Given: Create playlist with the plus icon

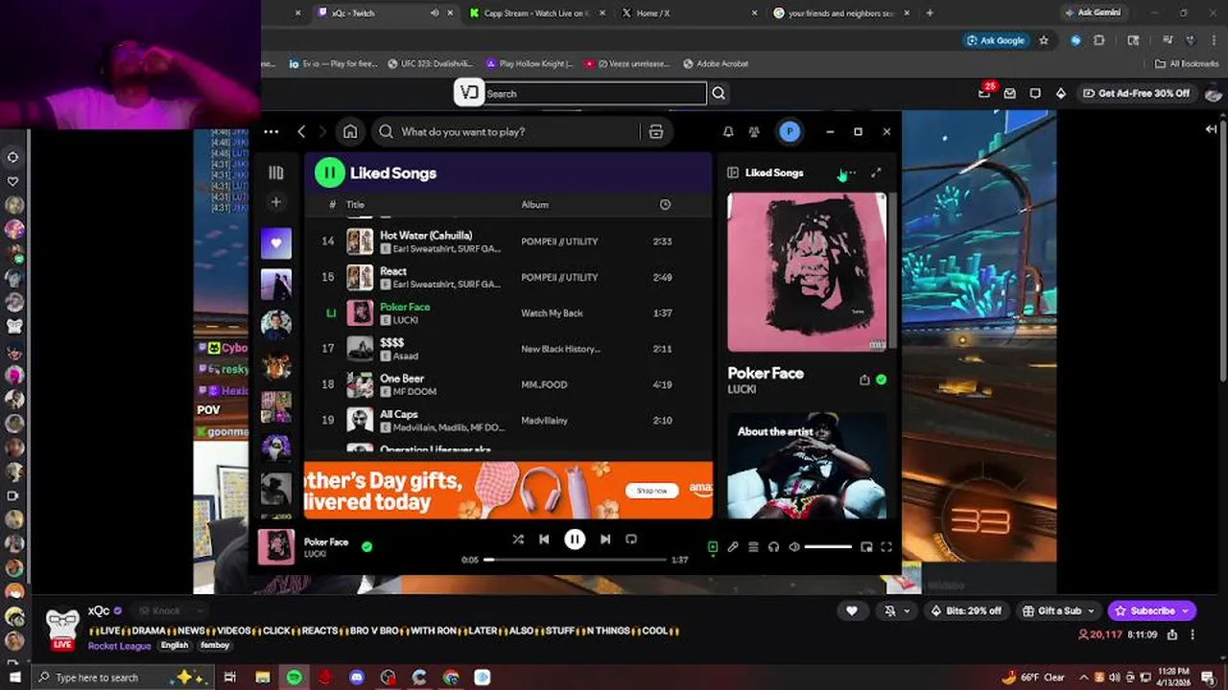Looking at the screenshot, I should 276,202.
